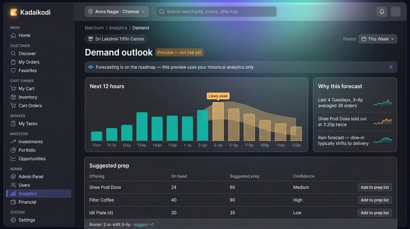
Task: Click the Idli Plate (4) row name
Action: pos(101,213)
